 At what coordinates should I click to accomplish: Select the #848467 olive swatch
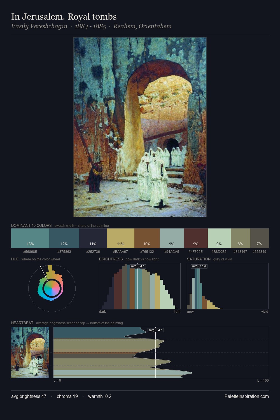coord(240,238)
